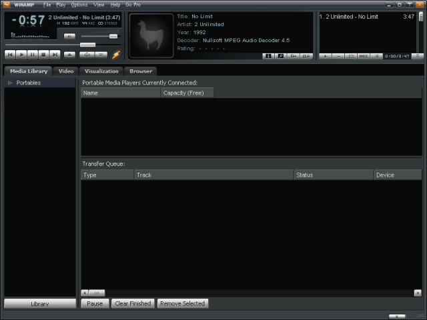
Task: Rate the track using the rating dots
Action: pyautogui.click(x=212, y=49)
